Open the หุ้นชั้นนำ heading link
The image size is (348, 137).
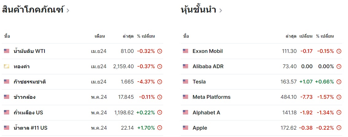coord(199,10)
